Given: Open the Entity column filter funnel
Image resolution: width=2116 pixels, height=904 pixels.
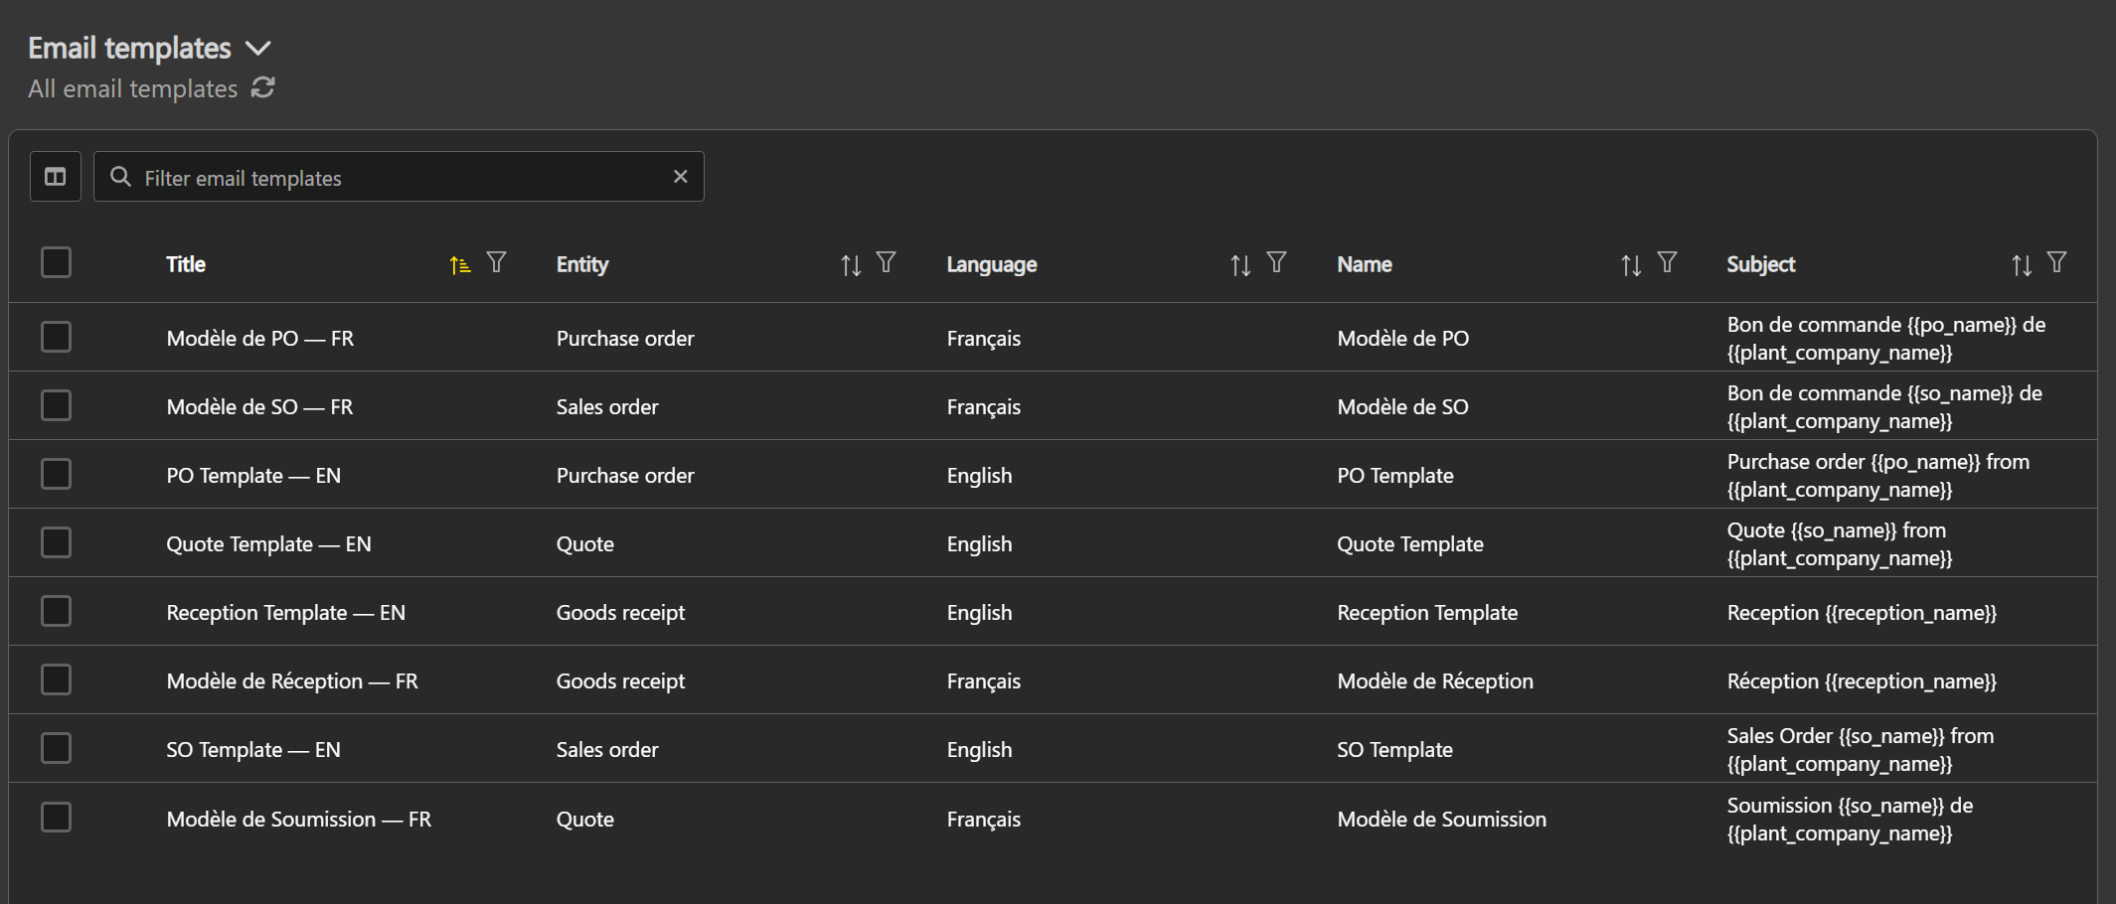Looking at the screenshot, I should 886,262.
